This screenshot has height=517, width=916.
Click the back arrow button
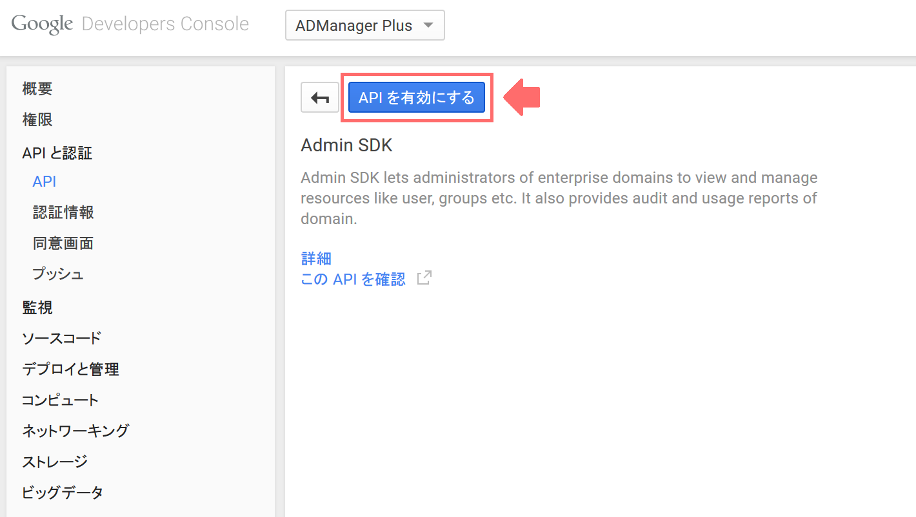tap(319, 97)
